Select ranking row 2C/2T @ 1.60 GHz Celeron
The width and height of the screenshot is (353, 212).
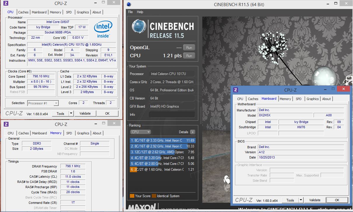(x=162, y=169)
